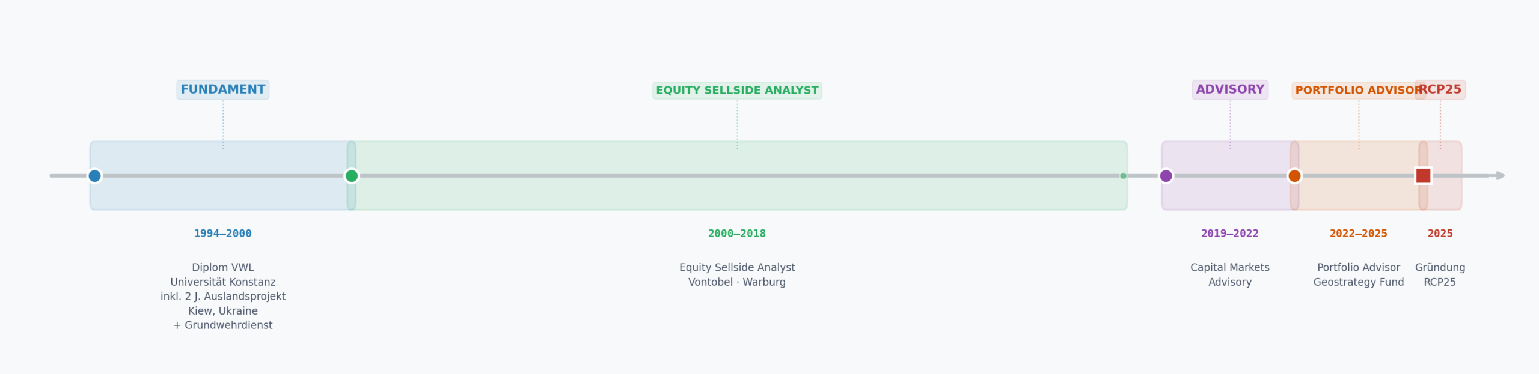Select the Geostrategy Fund description text

[x=1359, y=282]
